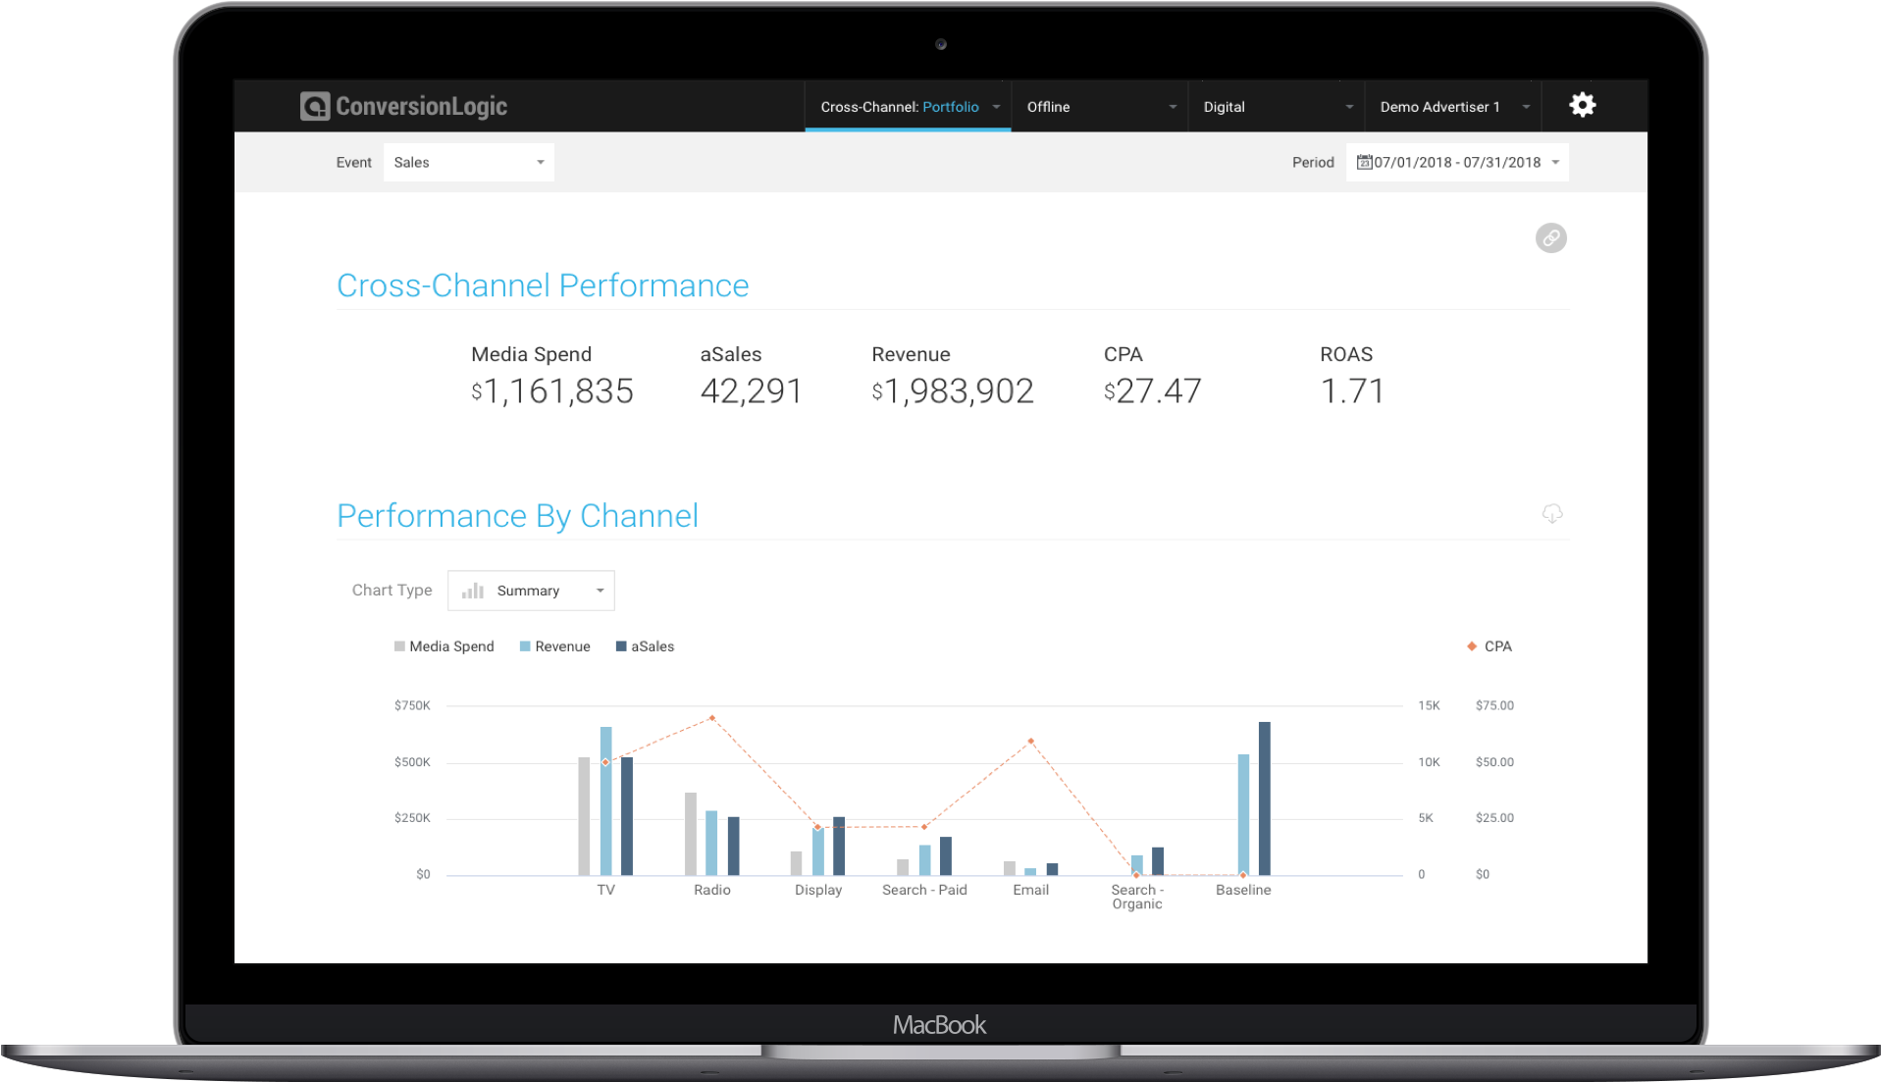
Task: Open the Period date range selector
Action: pos(1456,162)
